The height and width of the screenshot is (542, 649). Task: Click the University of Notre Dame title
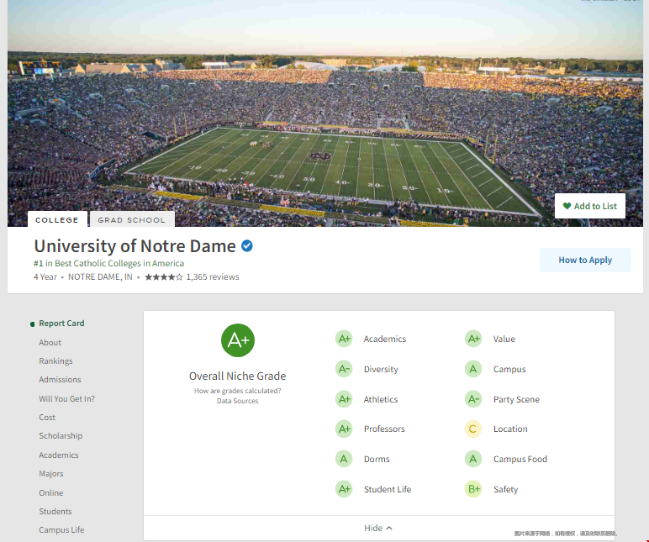(135, 245)
